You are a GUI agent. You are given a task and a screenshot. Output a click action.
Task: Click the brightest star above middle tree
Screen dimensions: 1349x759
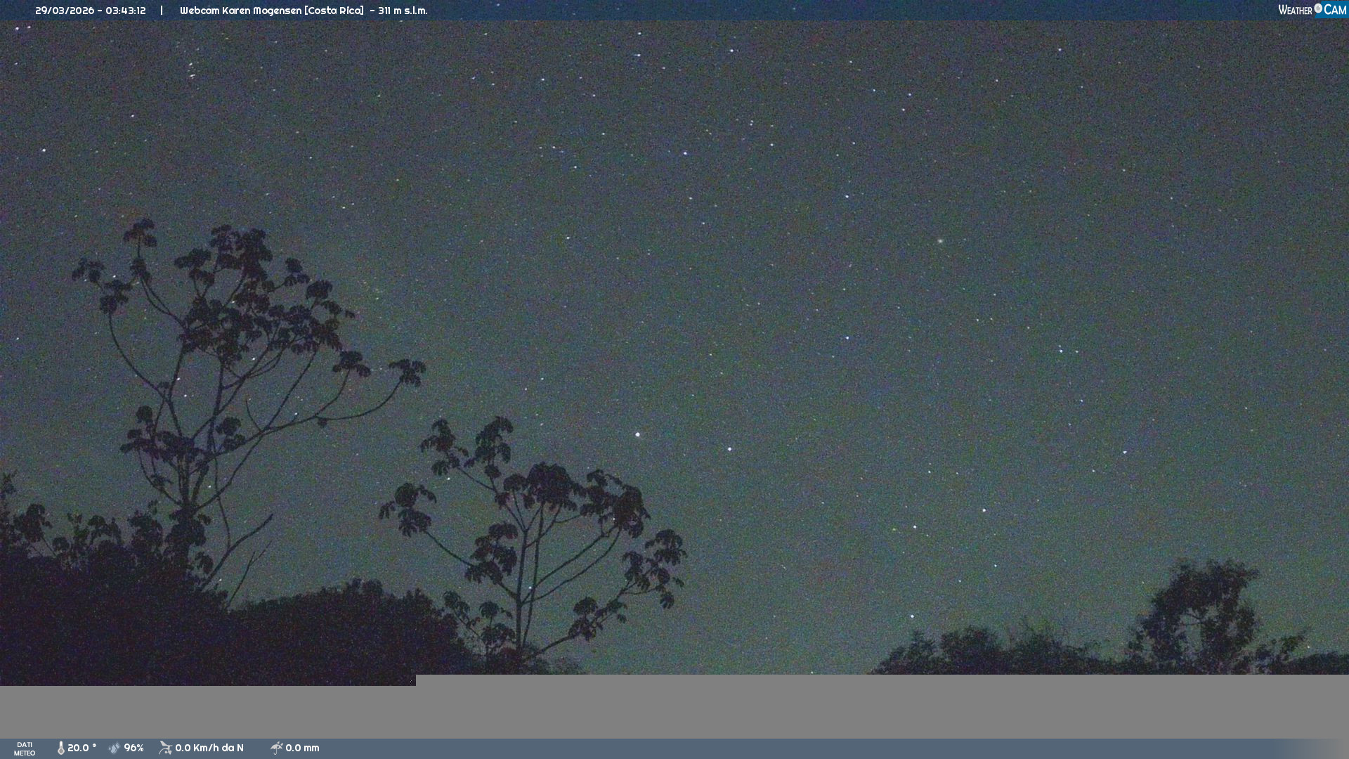638,434
